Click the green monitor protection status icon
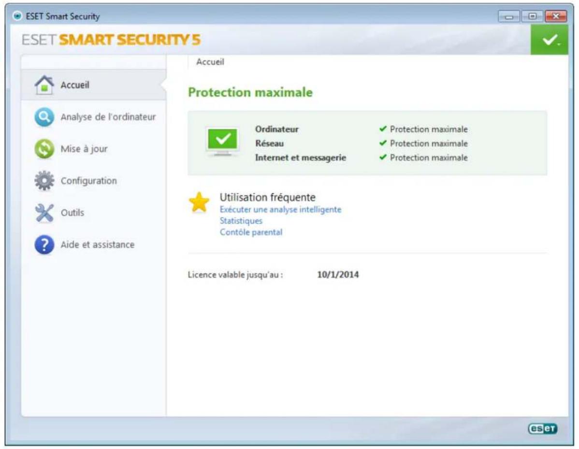579x449 pixels. click(222, 142)
